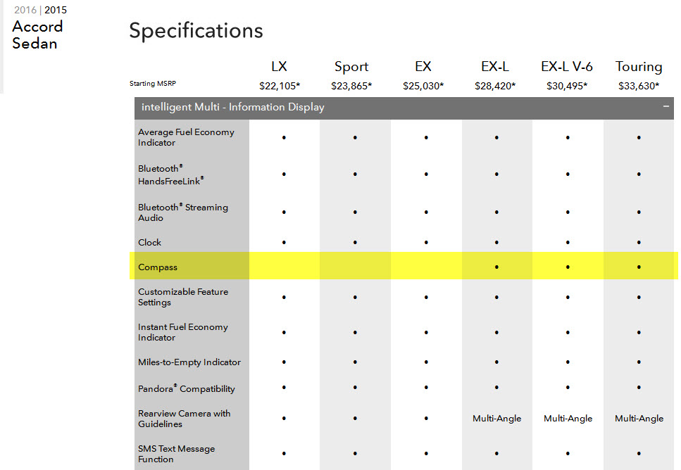Choose the Touring trim column header
The image size is (681, 470).
(x=639, y=67)
